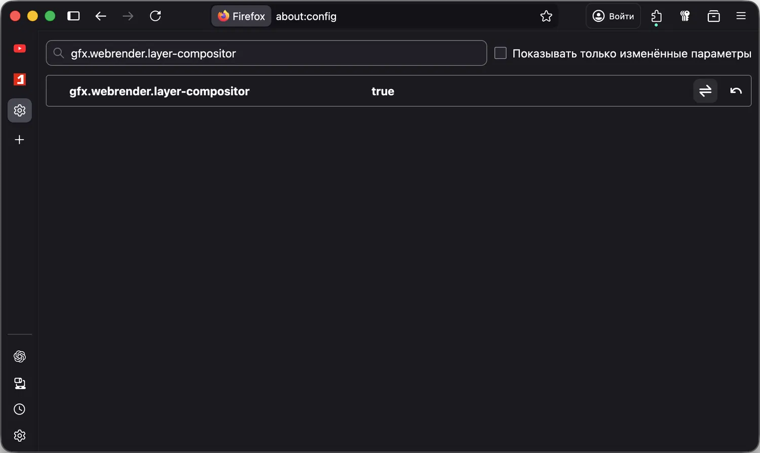Screen dimensions: 760x453
Task: Open the ChatGPT AI chatbot sidebar panel
Action: (x=20, y=357)
